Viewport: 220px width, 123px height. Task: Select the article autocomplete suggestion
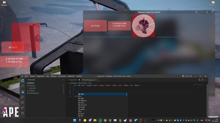click(102, 105)
